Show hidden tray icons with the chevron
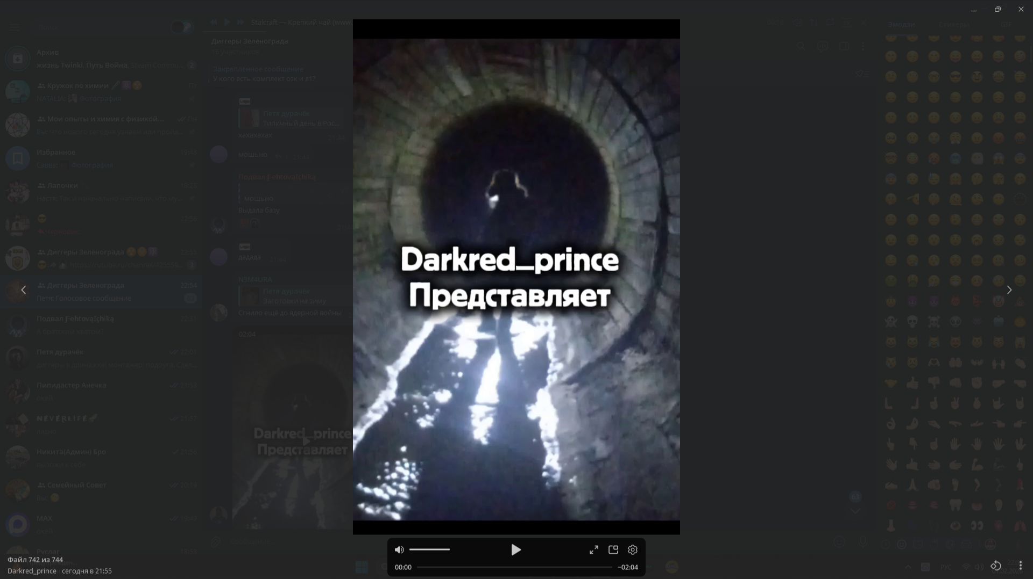This screenshot has width=1033, height=579. tap(908, 567)
